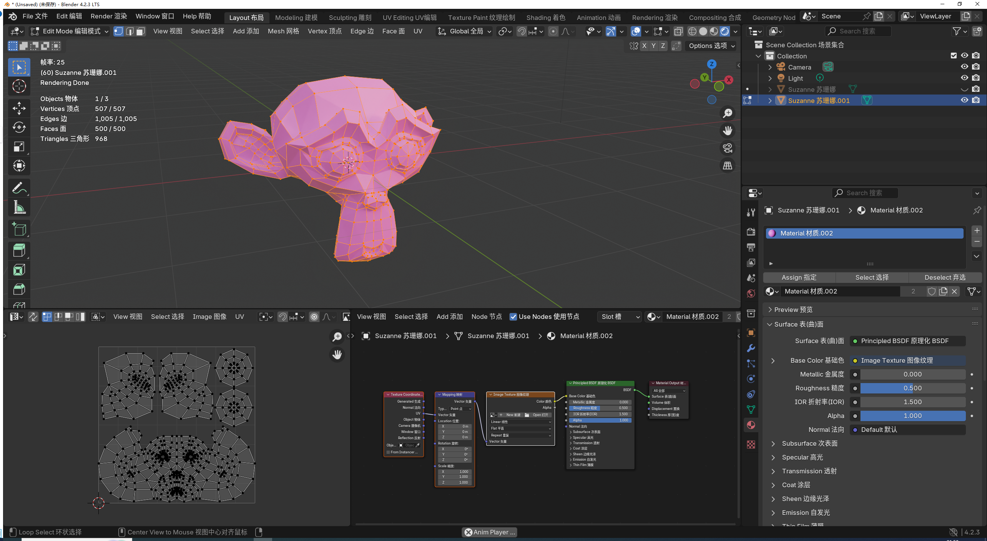Screen dimensions: 987x541
Task: Open the Edit Mode dropdown
Action: 70,31
